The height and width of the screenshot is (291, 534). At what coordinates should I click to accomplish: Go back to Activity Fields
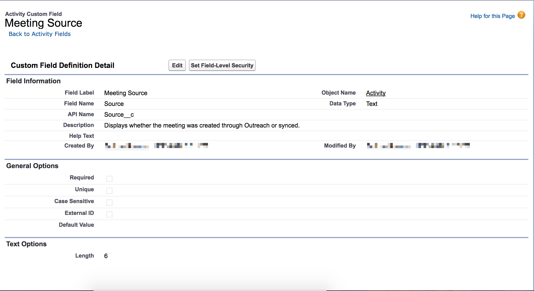pos(40,34)
